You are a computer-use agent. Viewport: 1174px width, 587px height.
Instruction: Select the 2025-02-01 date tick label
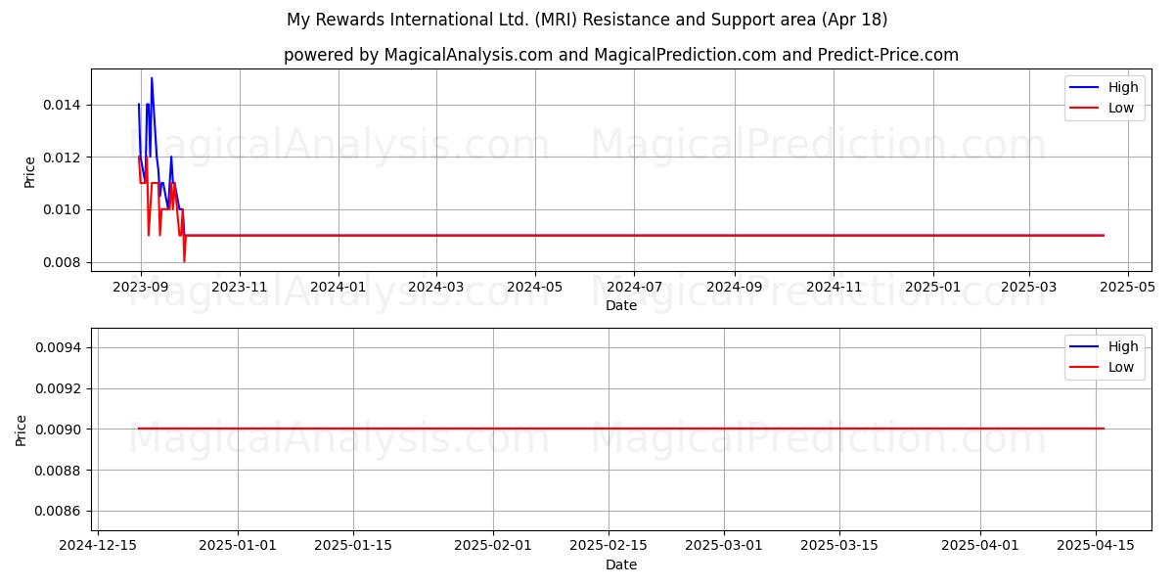493,546
